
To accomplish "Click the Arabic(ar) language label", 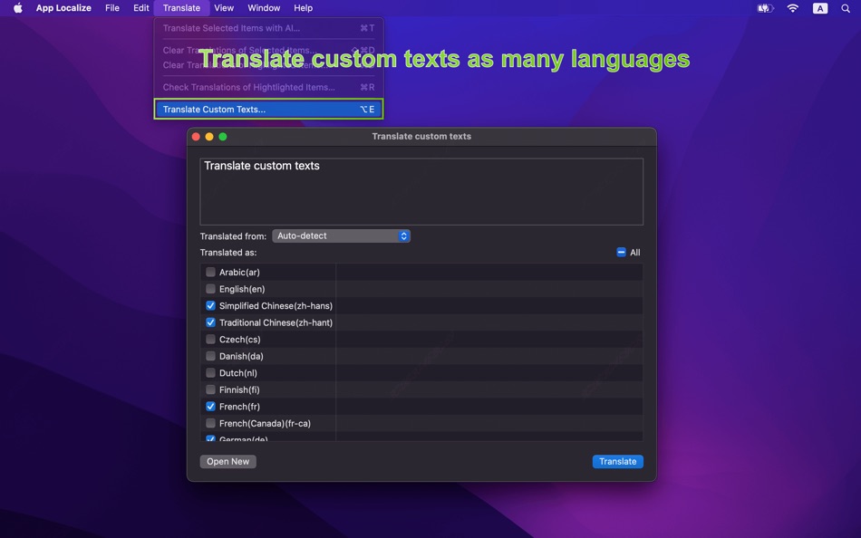I will click(x=239, y=273).
